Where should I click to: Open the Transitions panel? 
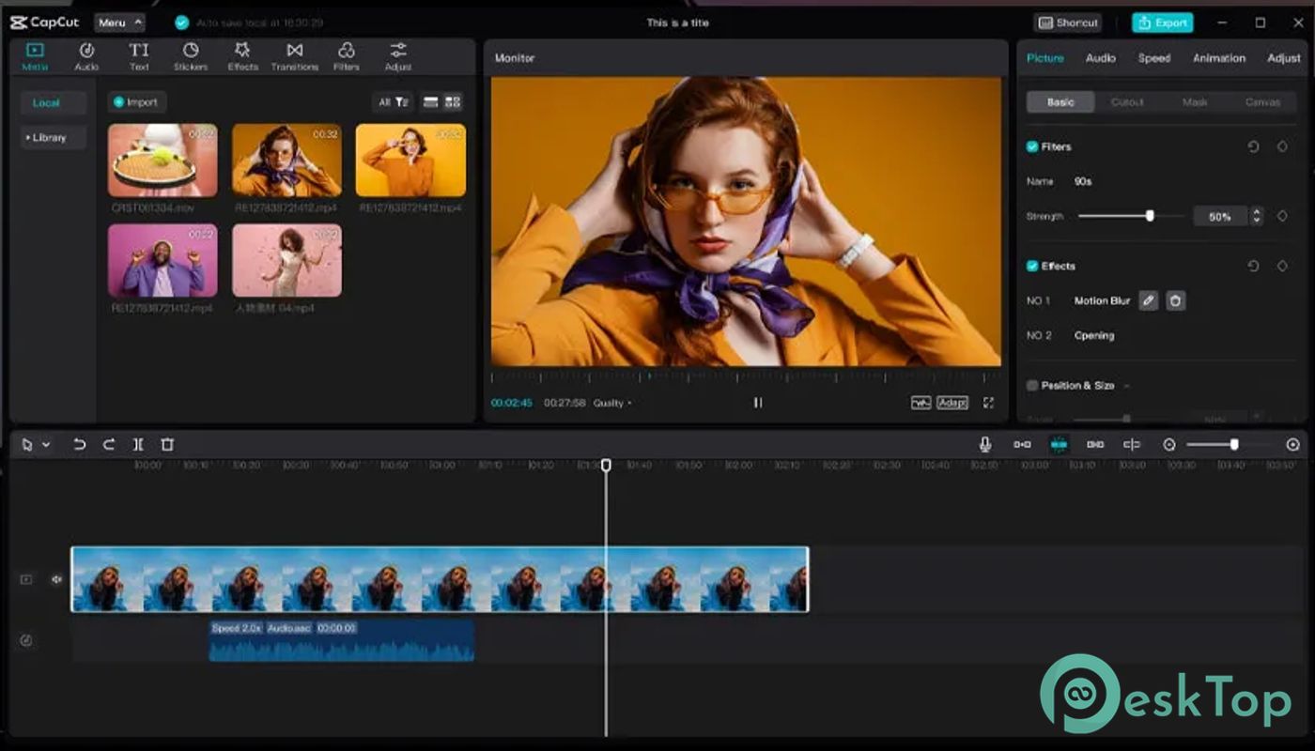click(x=294, y=55)
